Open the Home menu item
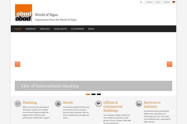Screen dimensions: 187x124 (x=18, y=29)
